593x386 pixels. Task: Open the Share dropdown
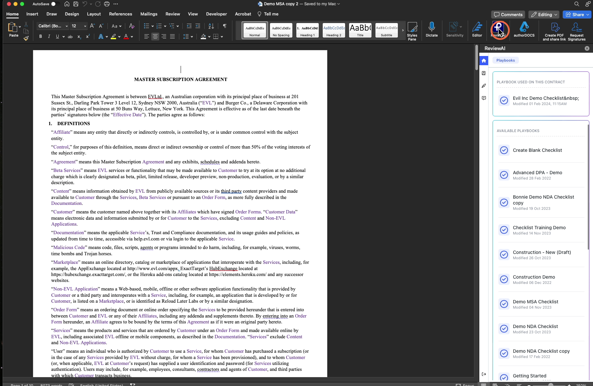pyautogui.click(x=587, y=14)
